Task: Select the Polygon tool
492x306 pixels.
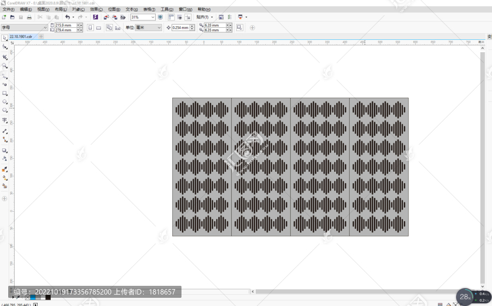Action: (x=4, y=110)
